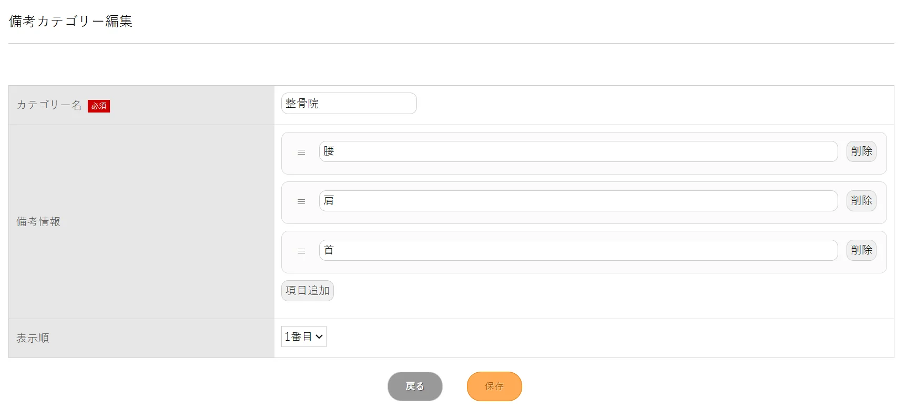Place cursor in the 首 text field
The image size is (917, 408).
(578, 250)
